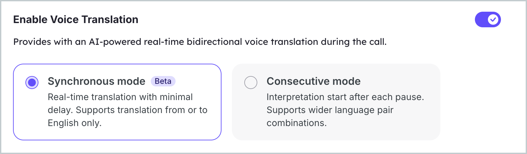
Task: Click the Synchronous mode title text
Action: point(96,81)
